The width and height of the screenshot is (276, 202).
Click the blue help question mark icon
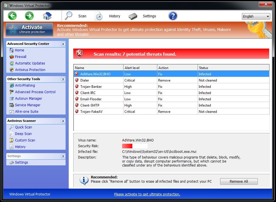[173, 16]
